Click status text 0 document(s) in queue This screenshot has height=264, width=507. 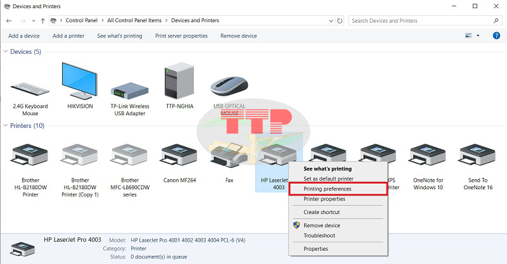[x=159, y=257]
